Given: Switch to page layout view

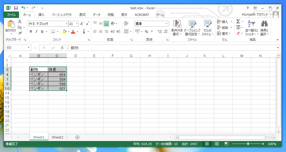Looking at the screenshot, I should pos(217,144).
